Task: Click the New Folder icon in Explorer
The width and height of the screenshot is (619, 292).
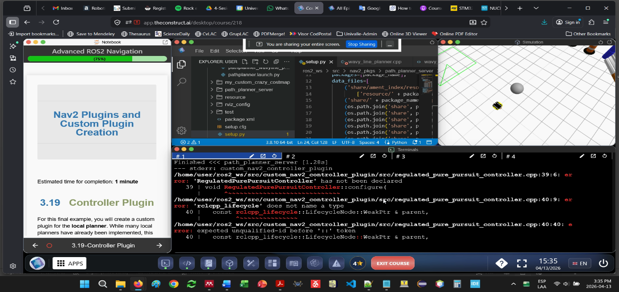Action: coord(255,62)
